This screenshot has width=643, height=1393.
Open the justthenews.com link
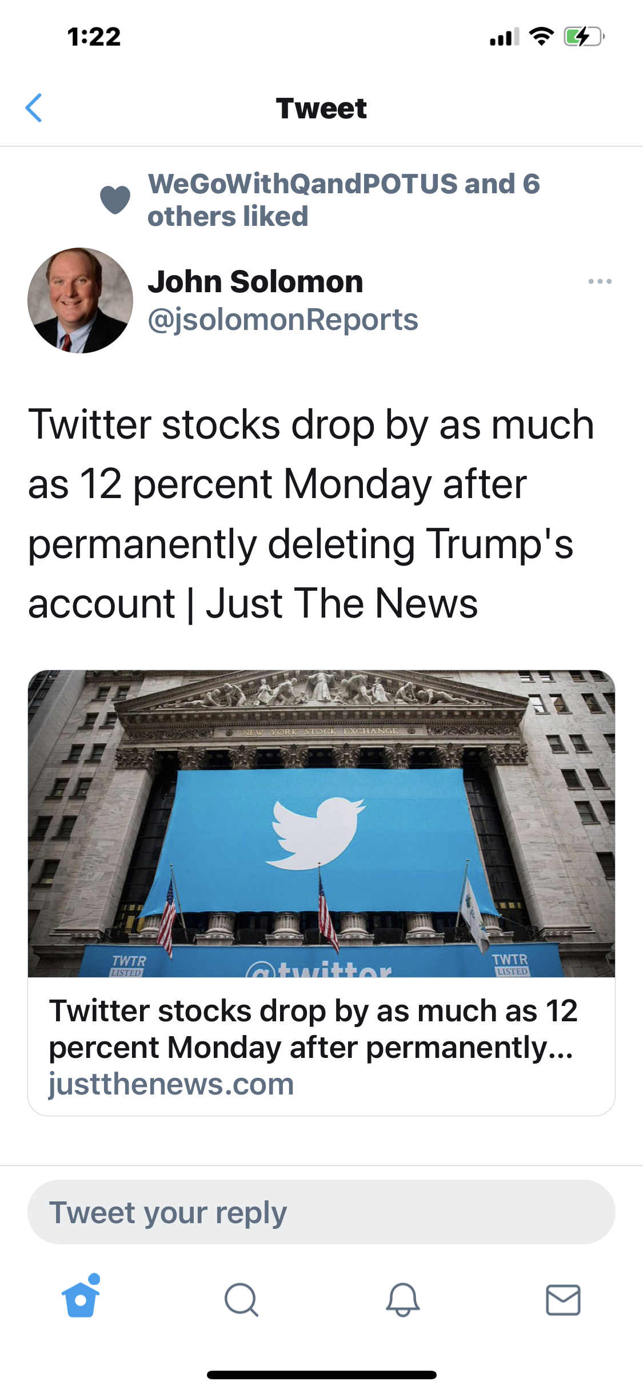pyautogui.click(x=171, y=1084)
